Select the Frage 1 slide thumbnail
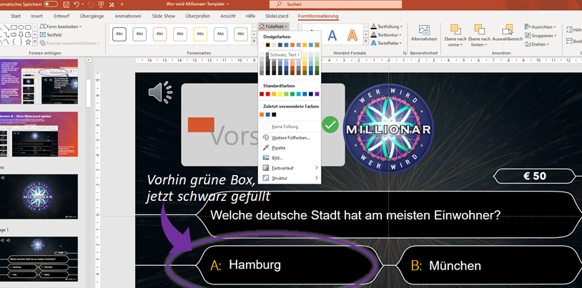The height and width of the screenshot is (288, 582). click(x=38, y=259)
